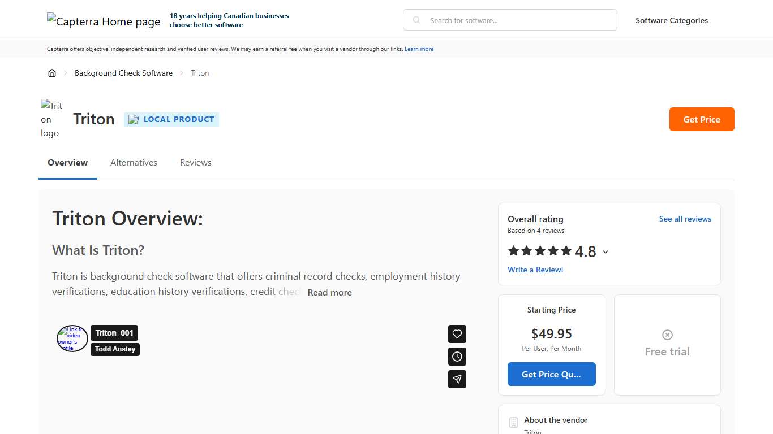Click the Free trial crossed-circle icon

click(x=667, y=335)
